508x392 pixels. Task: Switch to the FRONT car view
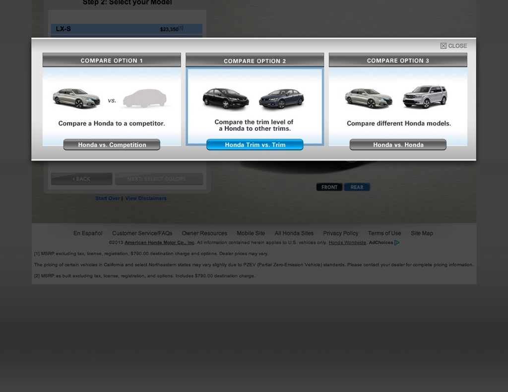(x=329, y=187)
